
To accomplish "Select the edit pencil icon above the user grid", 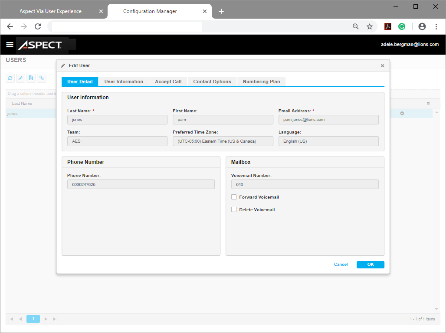I will click(x=20, y=78).
